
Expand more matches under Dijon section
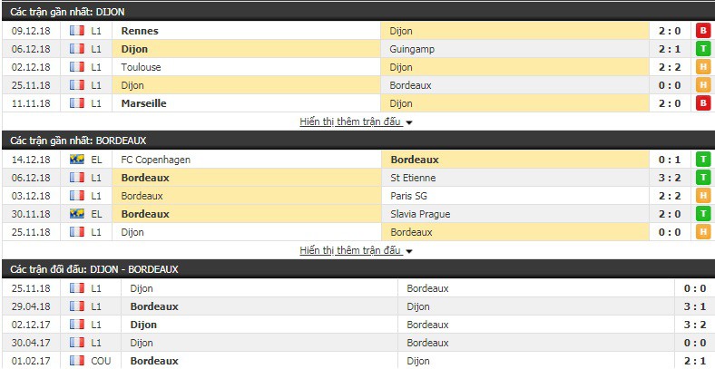coord(350,121)
